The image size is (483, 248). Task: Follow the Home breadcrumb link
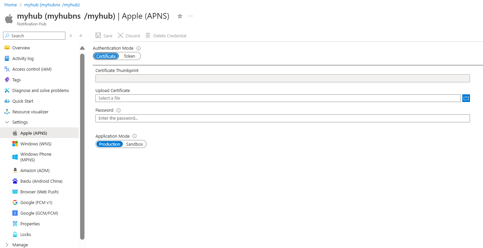point(10,5)
